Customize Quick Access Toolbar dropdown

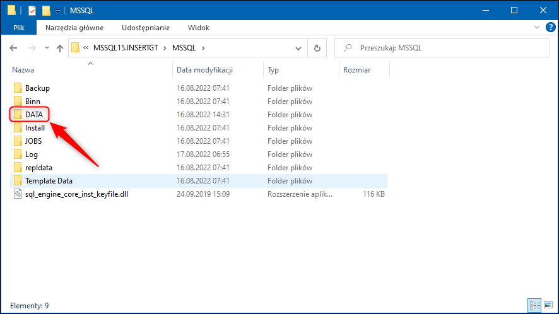(57, 11)
